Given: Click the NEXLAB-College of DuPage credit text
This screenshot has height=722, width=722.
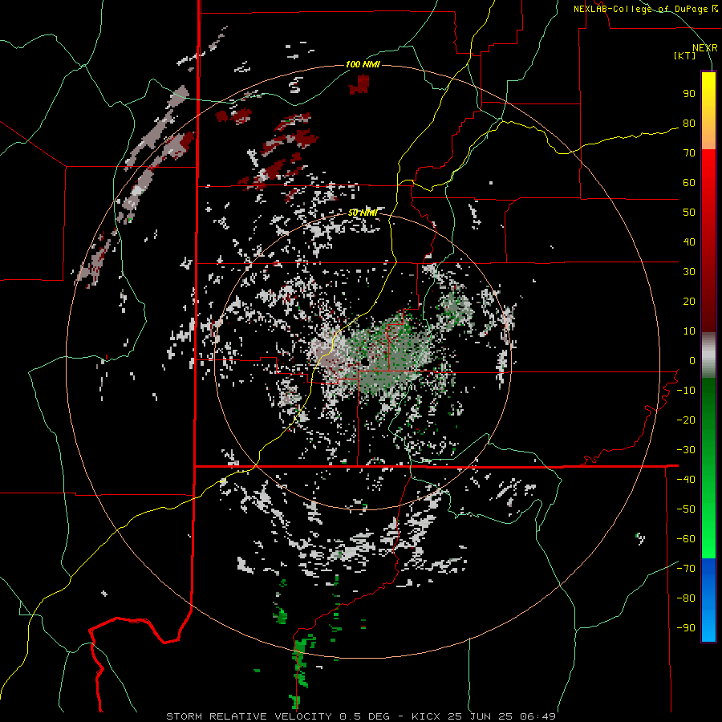Looking at the screenshot, I should [646, 9].
